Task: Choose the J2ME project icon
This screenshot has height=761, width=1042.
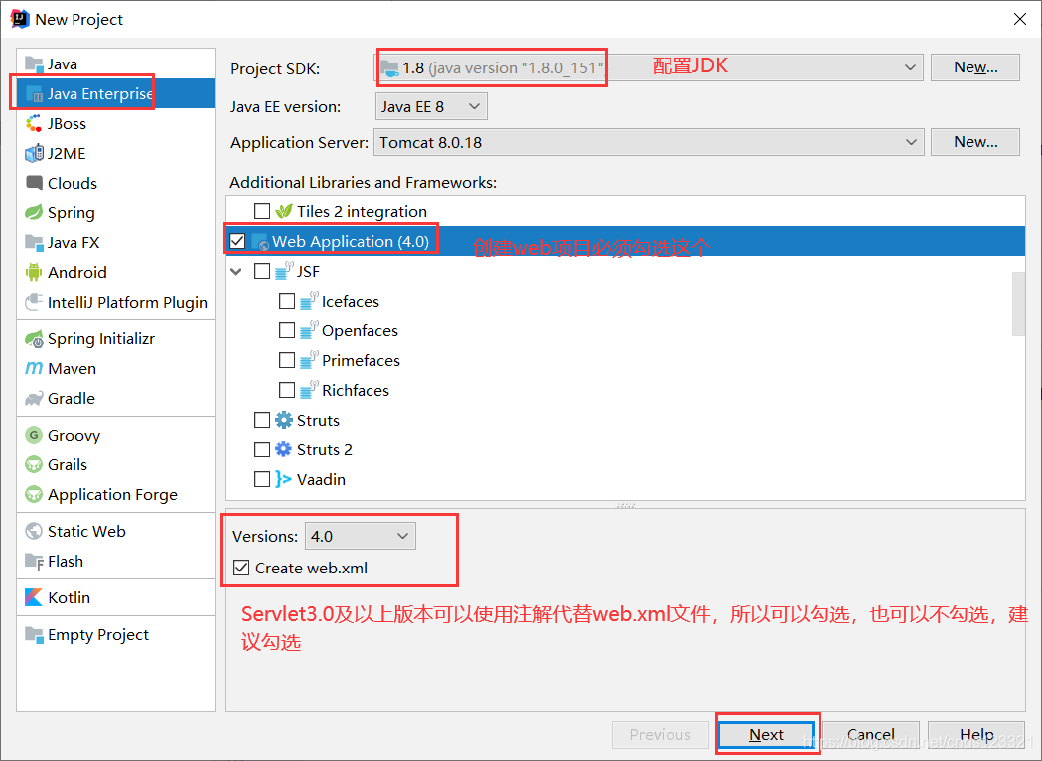Action: click(34, 154)
